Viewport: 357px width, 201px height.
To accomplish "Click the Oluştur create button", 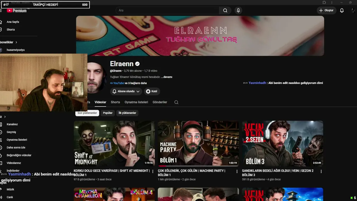I will [326, 10].
